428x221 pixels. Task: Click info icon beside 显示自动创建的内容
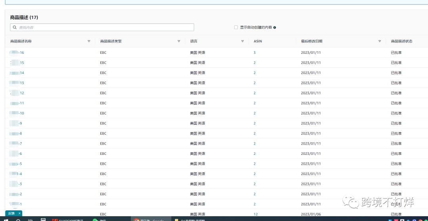pyautogui.click(x=275, y=27)
